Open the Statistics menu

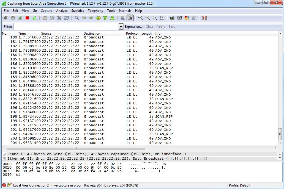pos(77,11)
